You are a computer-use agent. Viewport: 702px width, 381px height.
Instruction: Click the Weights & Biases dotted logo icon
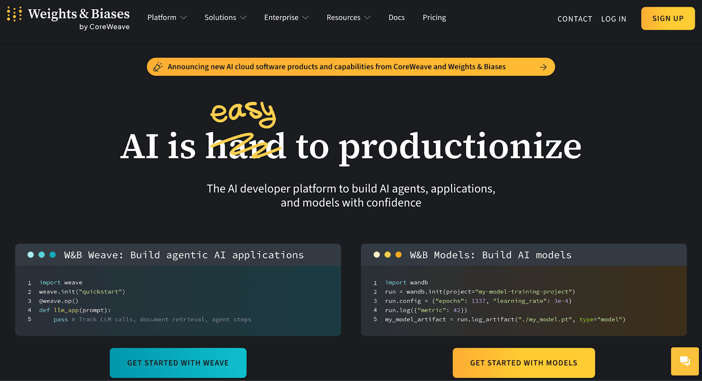14,14
